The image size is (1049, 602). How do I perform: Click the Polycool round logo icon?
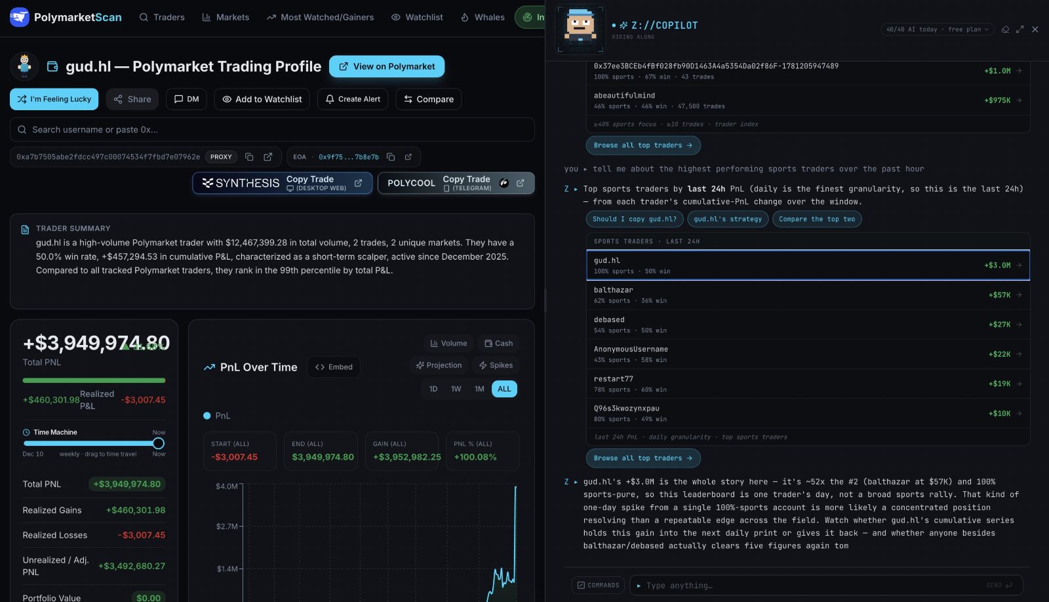pos(504,183)
